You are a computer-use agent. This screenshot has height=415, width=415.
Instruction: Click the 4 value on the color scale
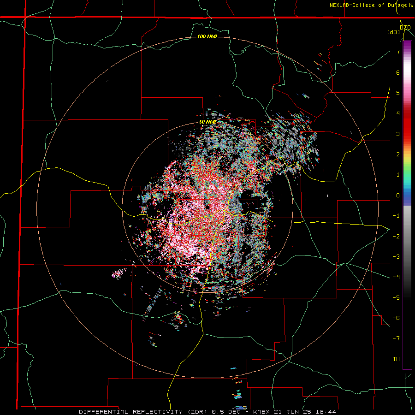click(398, 113)
